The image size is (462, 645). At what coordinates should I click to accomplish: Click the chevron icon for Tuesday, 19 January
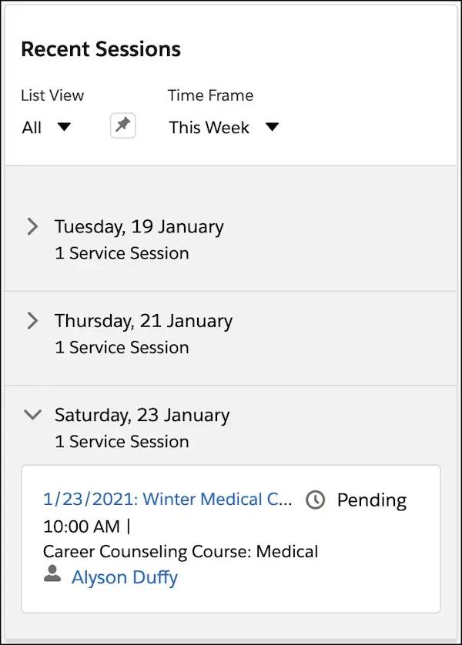(x=32, y=226)
